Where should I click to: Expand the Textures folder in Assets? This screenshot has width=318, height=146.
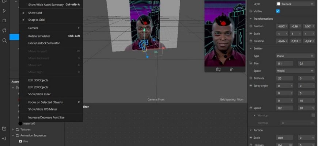coord(25,130)
